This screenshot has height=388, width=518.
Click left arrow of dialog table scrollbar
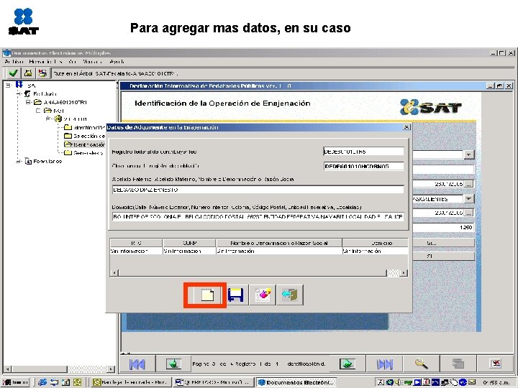coord(114,273)
